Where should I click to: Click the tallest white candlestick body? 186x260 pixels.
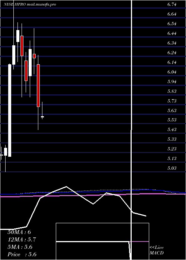[10, 110]
